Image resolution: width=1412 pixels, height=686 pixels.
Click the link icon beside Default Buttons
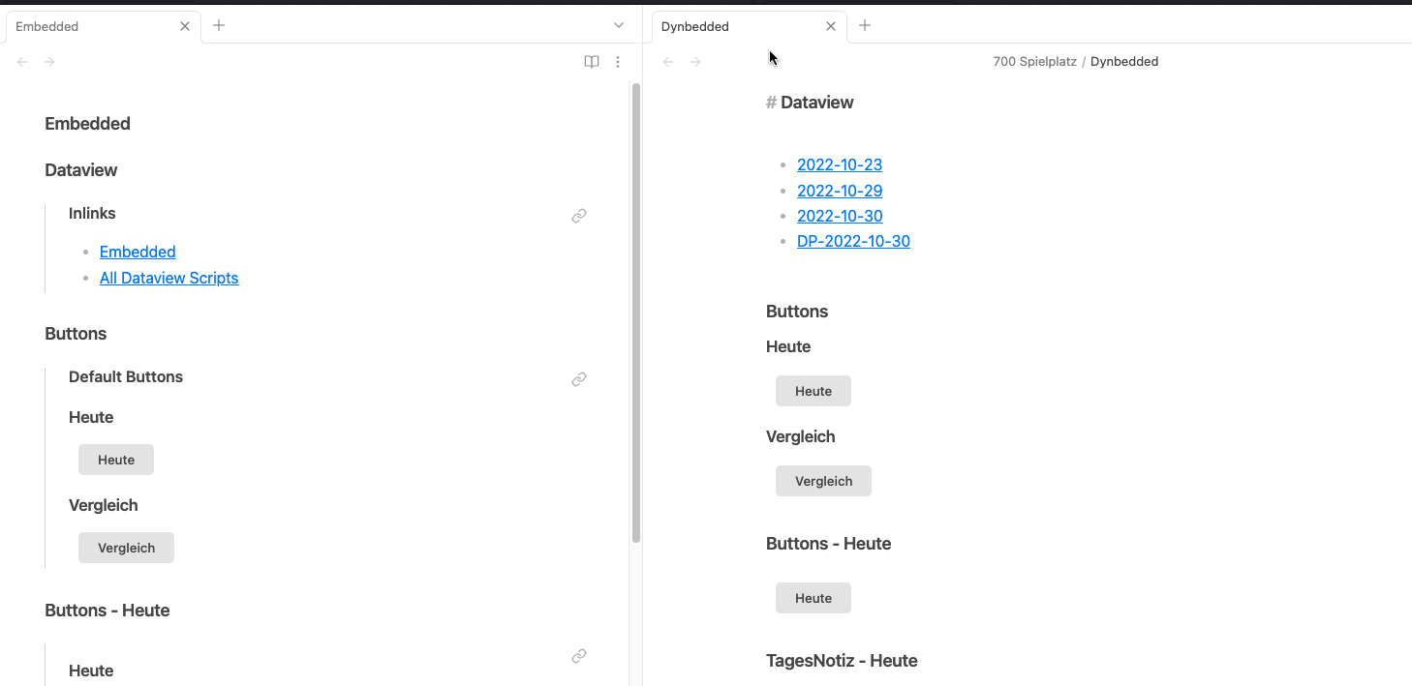click(x=579, y=379)
